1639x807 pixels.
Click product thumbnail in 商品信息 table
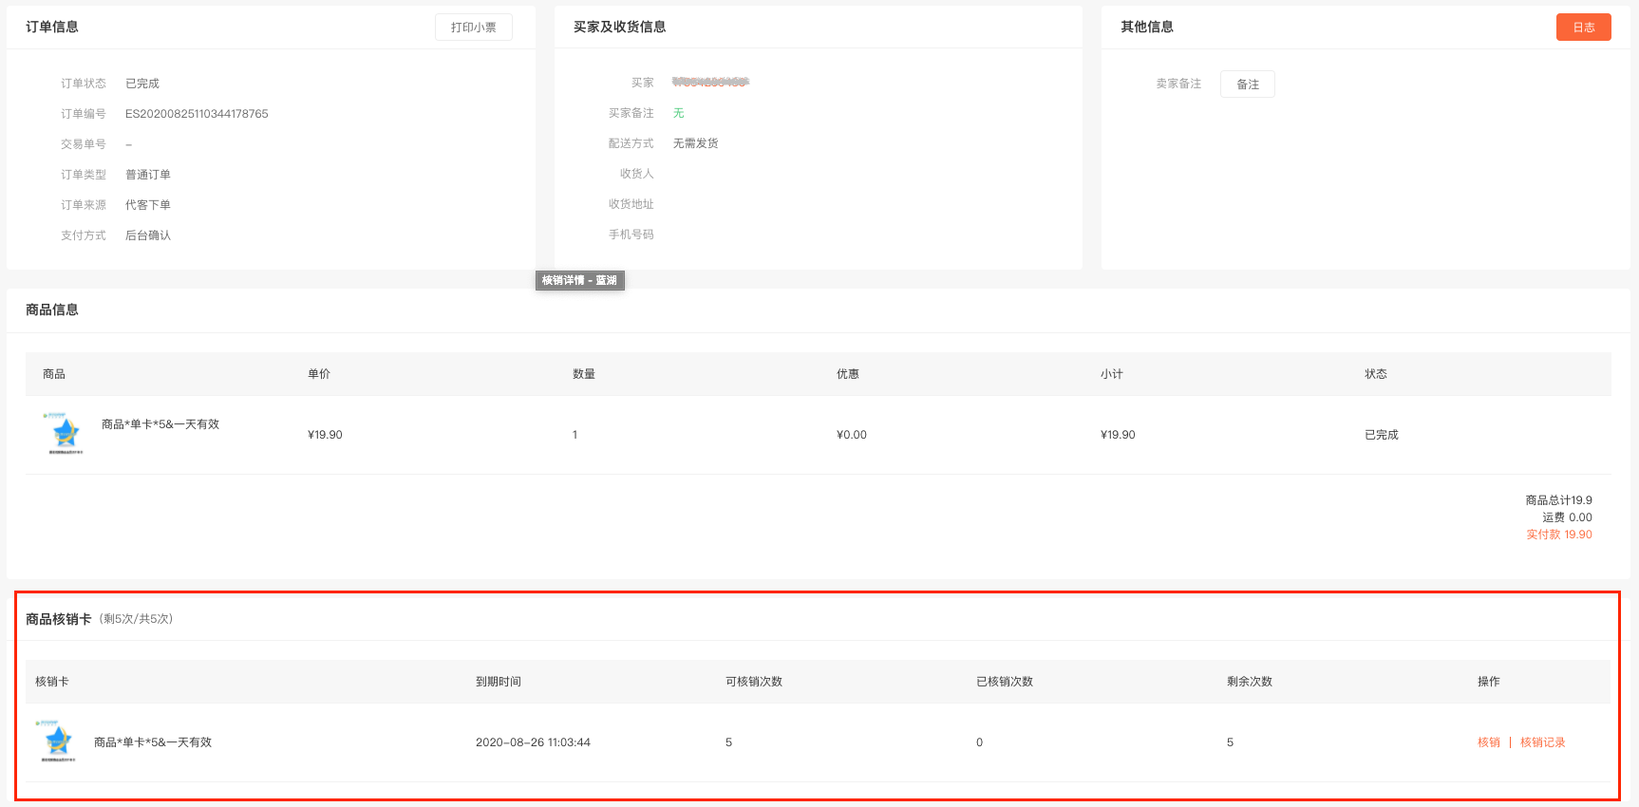[66, 434]
